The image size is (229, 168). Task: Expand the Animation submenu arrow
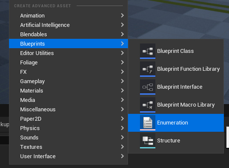coord(122,15)
